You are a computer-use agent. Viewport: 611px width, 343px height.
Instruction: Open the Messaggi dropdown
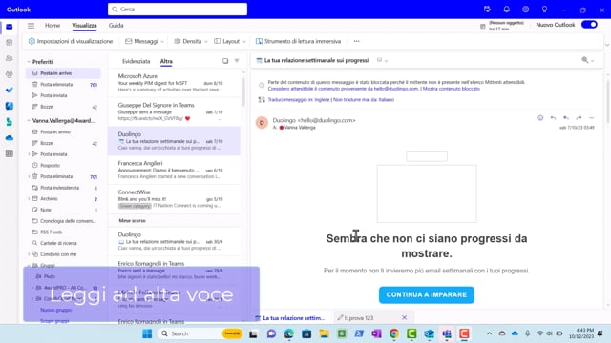[x=144, y=41]
